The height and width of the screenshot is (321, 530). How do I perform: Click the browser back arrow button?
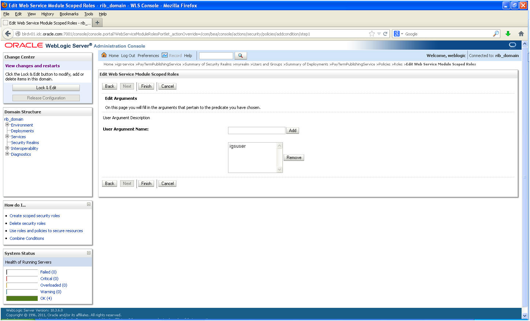(x=8, y=34)
